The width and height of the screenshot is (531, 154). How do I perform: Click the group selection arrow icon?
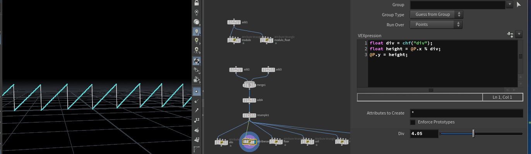click(x=519, y=5)
